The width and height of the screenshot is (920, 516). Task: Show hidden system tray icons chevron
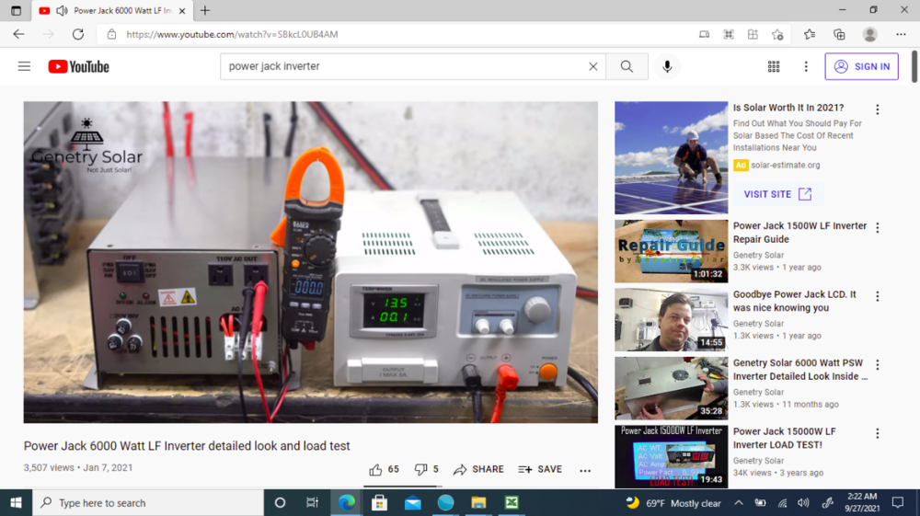click(739, 502)
